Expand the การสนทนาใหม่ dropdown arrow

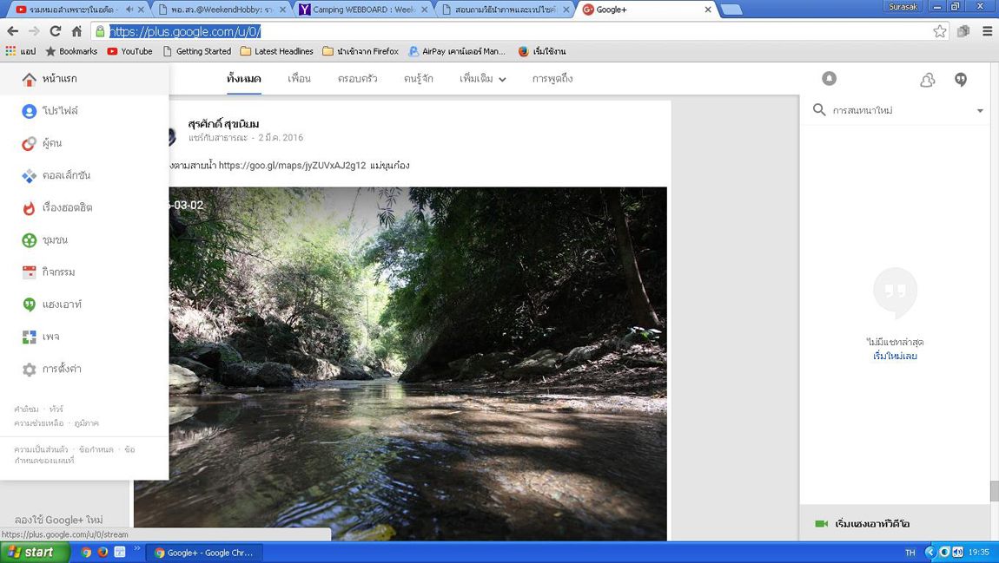[980, 111]
